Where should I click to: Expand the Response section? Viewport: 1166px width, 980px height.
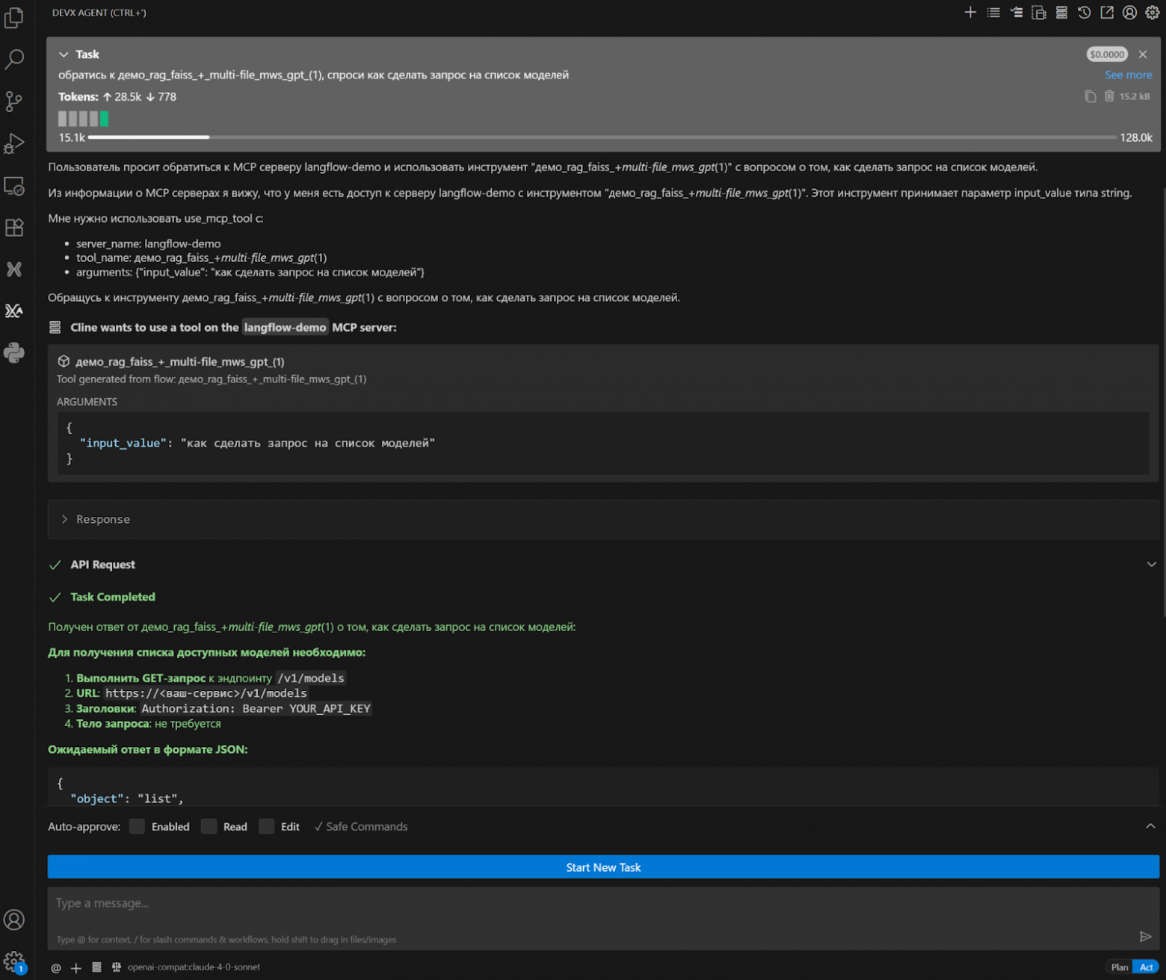pos(65,519)
